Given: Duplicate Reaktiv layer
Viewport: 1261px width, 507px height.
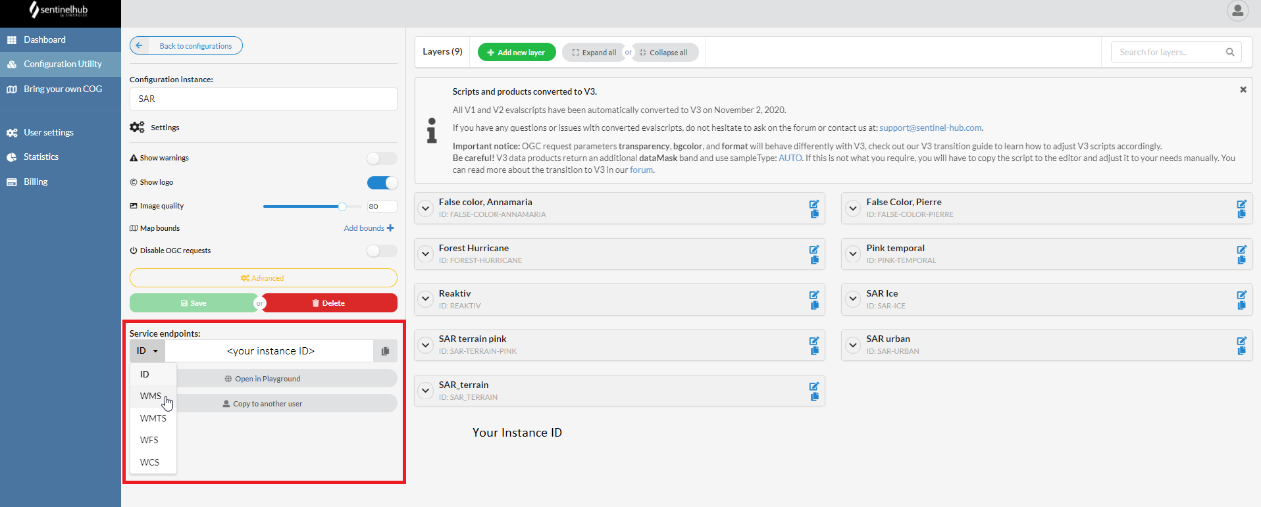Looking at the screenshot, I should 815,305.
